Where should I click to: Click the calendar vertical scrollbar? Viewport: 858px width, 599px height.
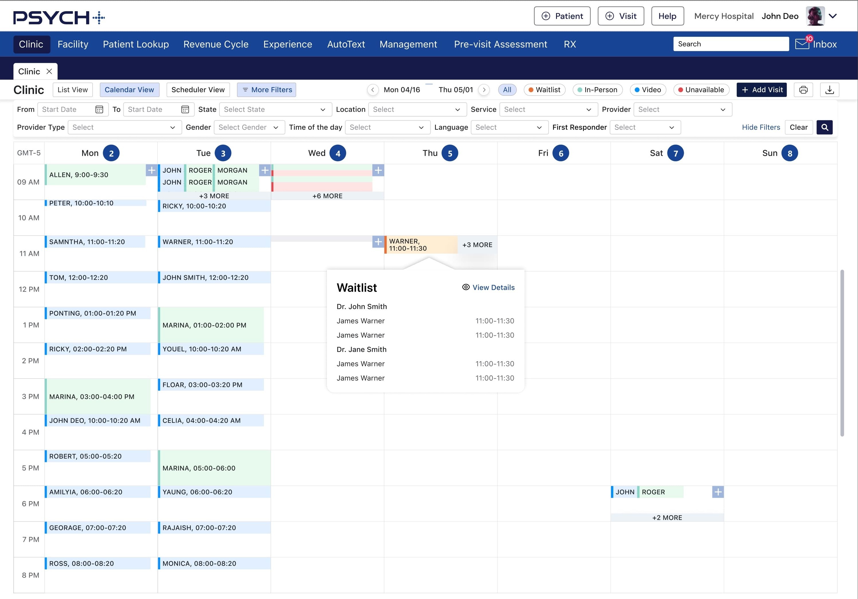click(842, 353)
